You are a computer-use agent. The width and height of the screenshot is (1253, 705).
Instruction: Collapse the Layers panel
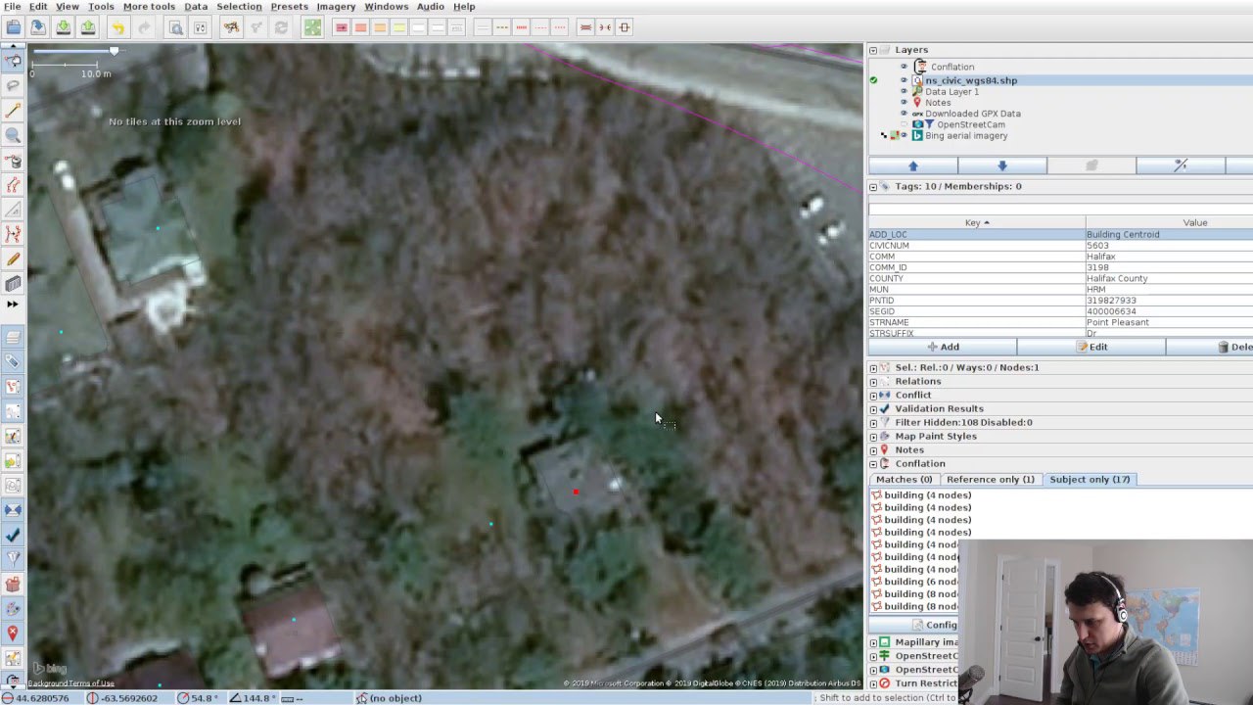[873, 50]
